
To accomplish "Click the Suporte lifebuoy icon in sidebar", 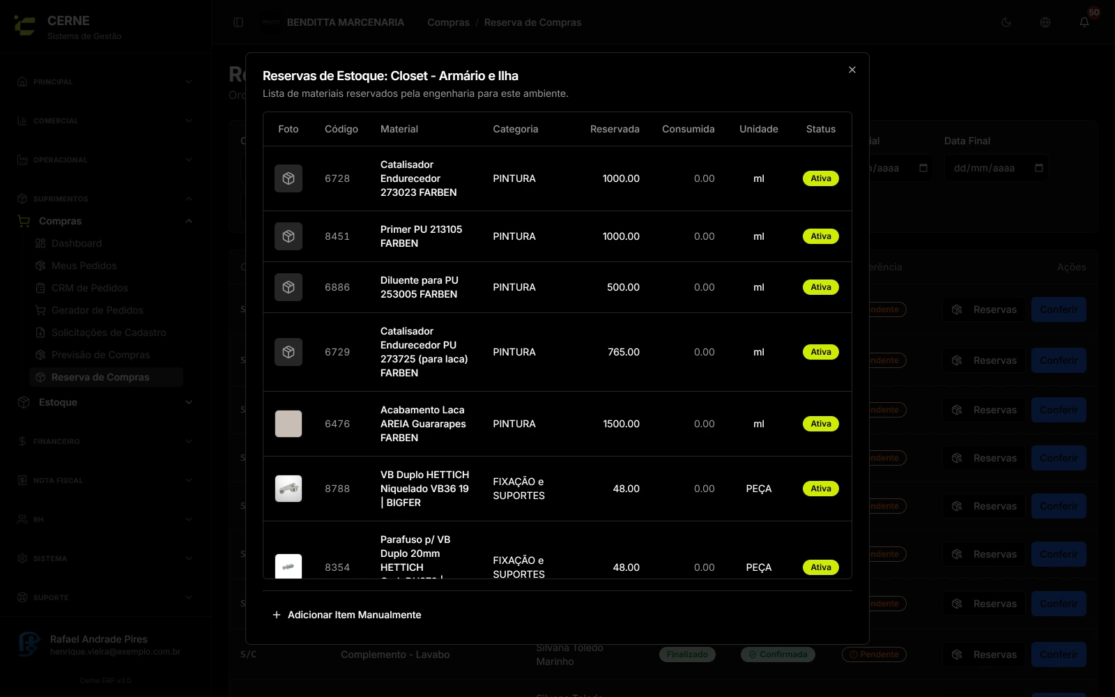I will 22,597.
